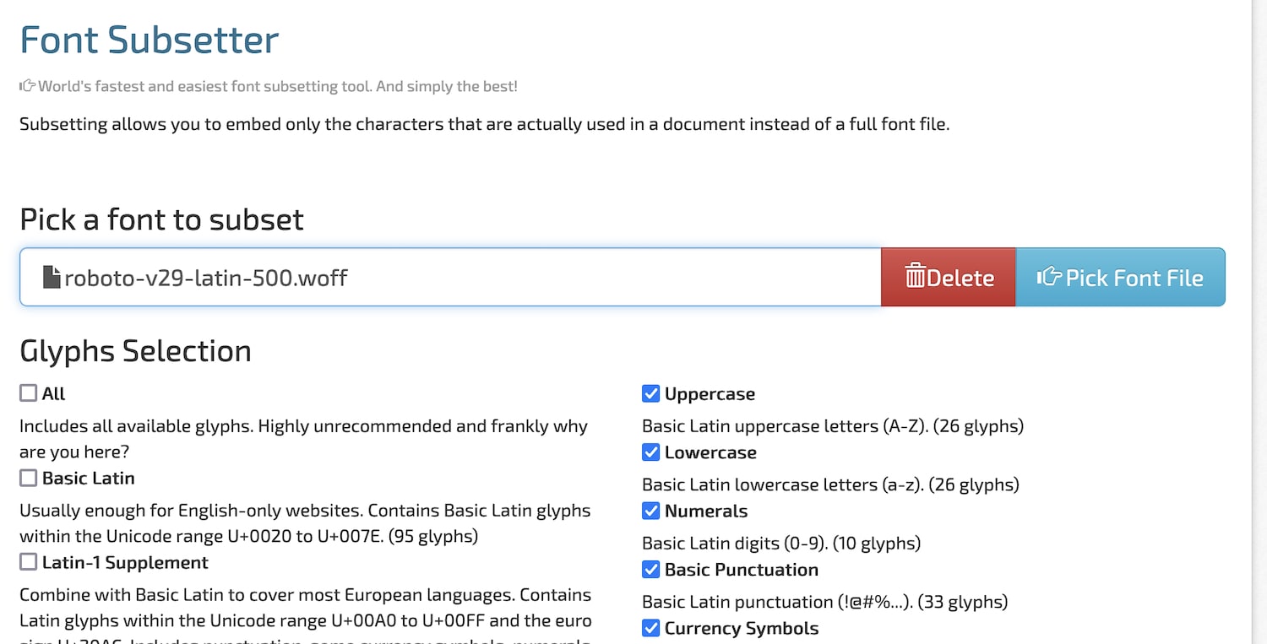Click the trash can icon on Delete
The image size is (1267, 644).
pyautogui.click(x=915, y=277)
